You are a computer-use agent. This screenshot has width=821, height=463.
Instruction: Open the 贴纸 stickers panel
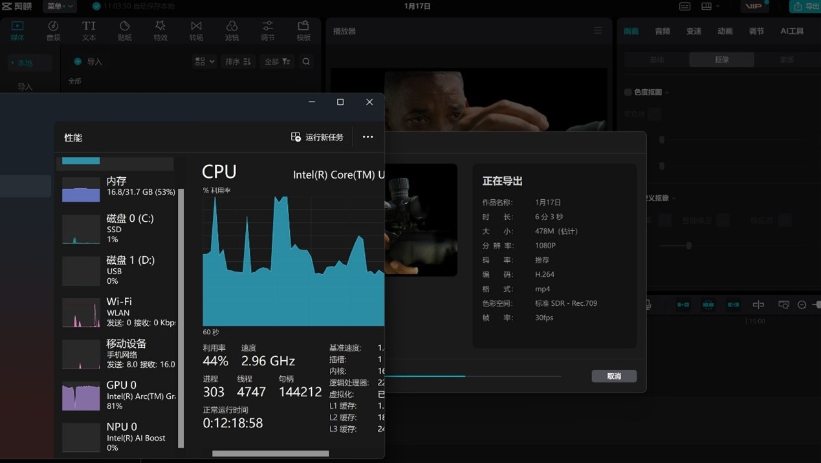tap(125, 30)
